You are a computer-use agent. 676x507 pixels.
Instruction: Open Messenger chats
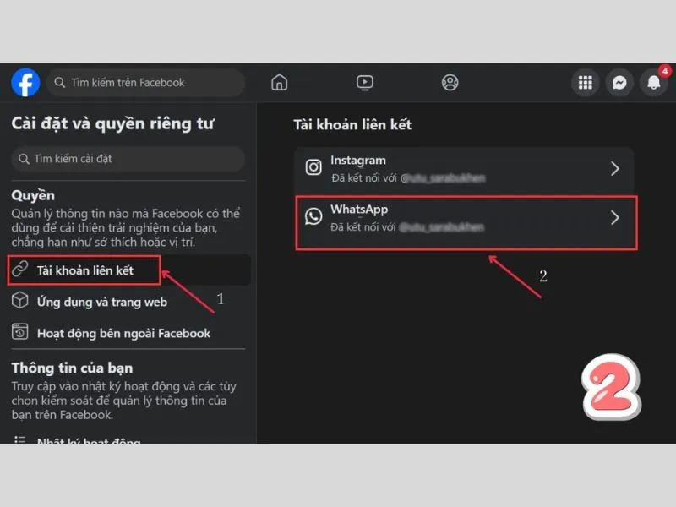(x=619, y=82)
